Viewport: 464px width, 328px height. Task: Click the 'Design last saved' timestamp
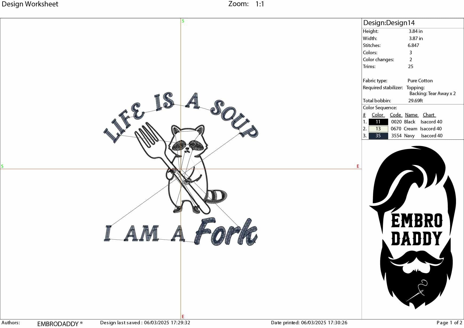coord(145,323)
